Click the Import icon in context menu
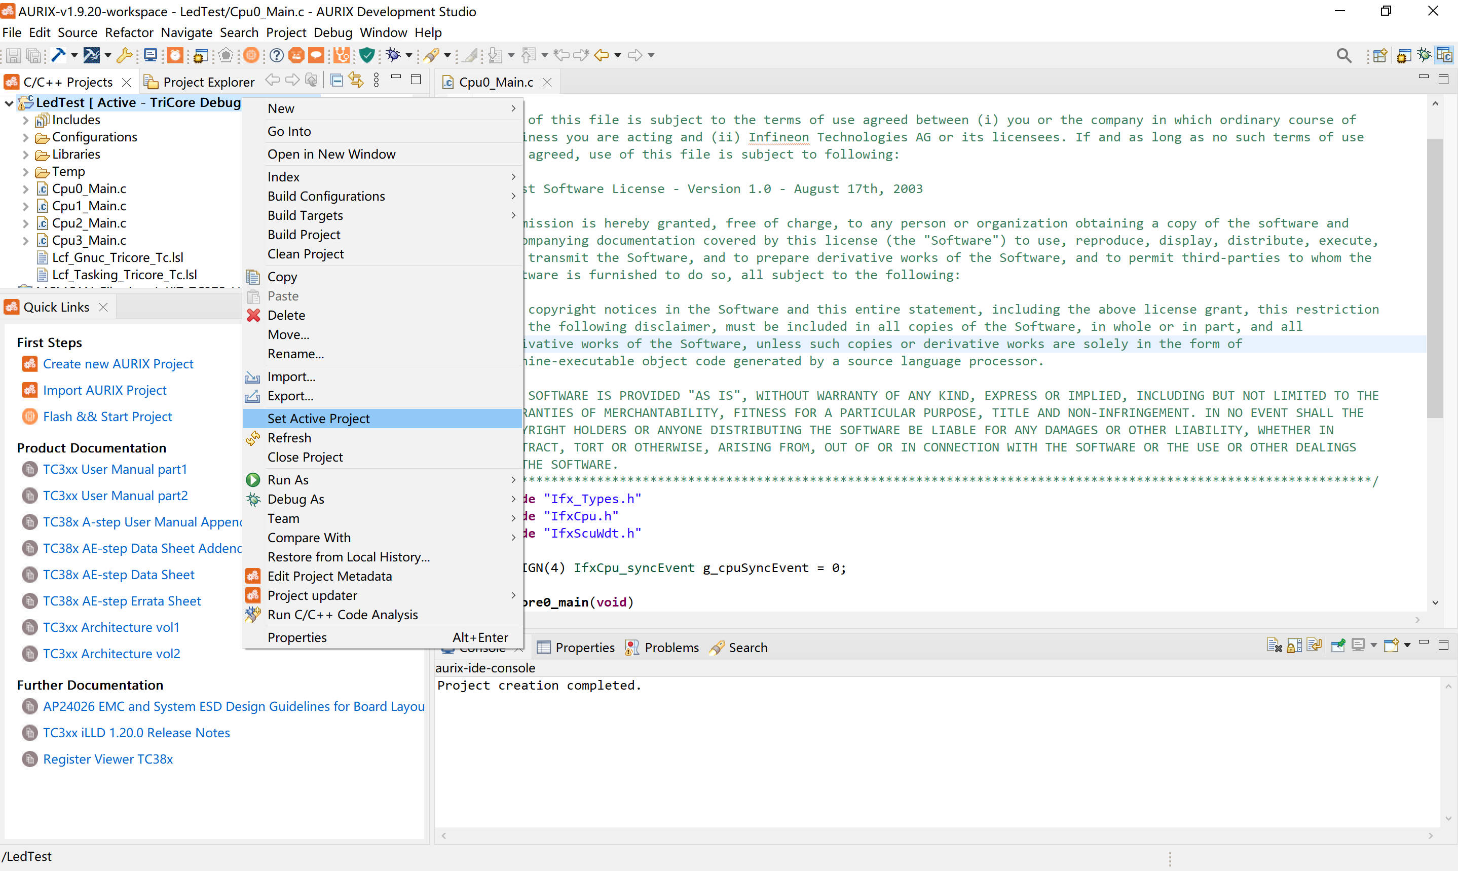The height and width of the screenshot is (871, 1458). coord(252,377)
